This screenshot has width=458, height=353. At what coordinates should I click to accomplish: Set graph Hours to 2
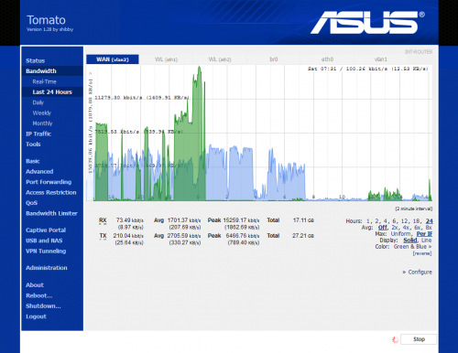click(376, 221)
